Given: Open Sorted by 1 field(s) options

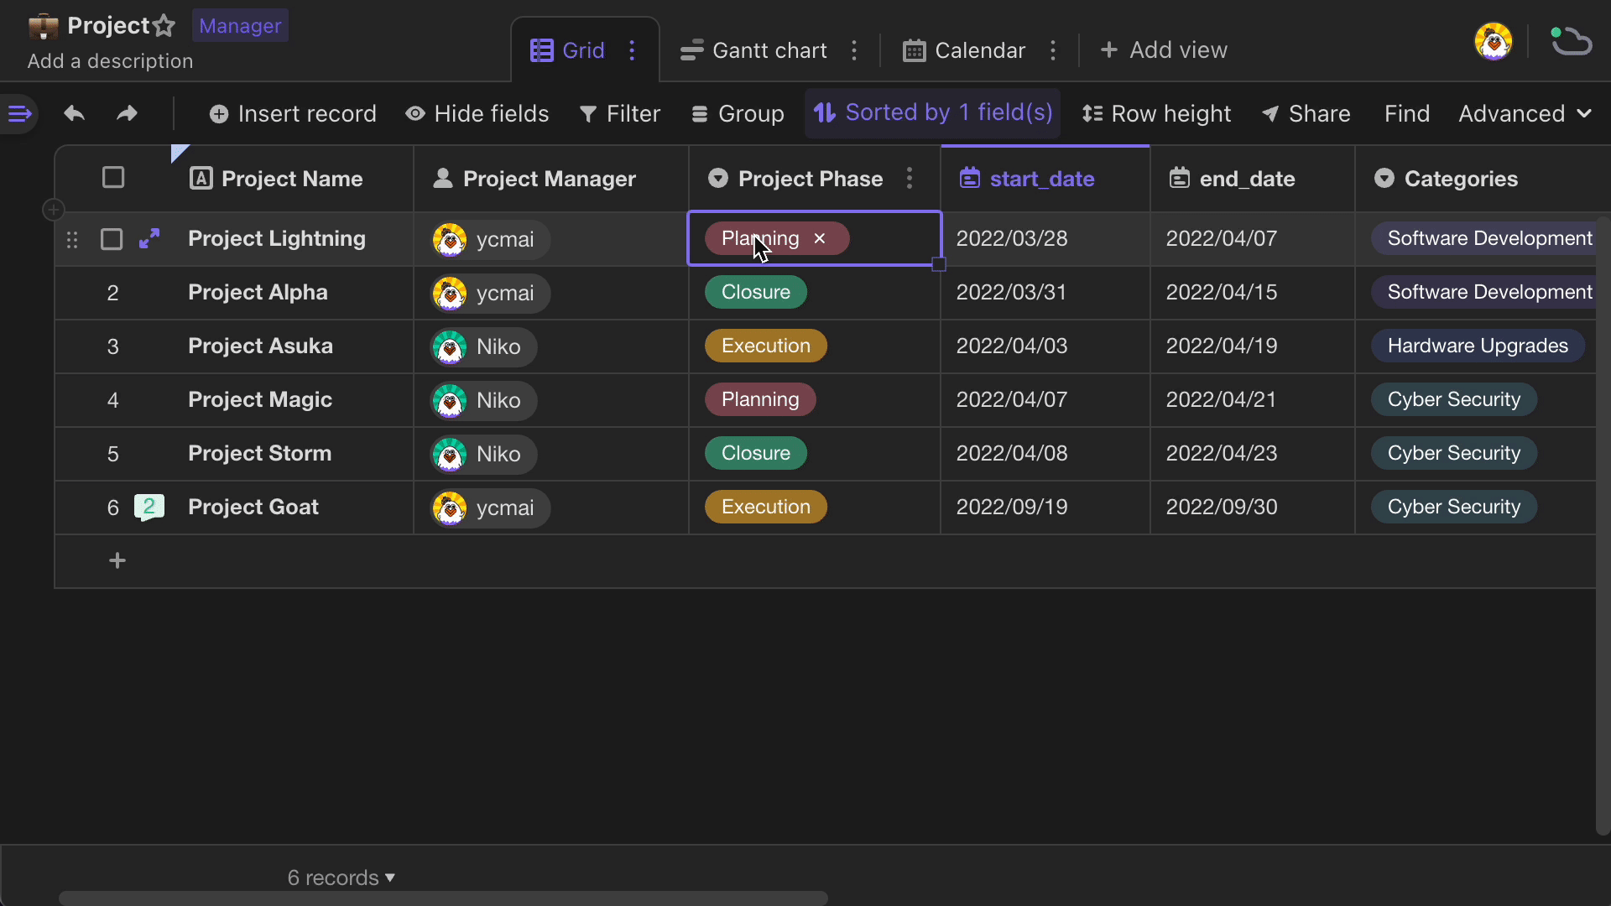Looking at the screenshot, I should (933, 114).
